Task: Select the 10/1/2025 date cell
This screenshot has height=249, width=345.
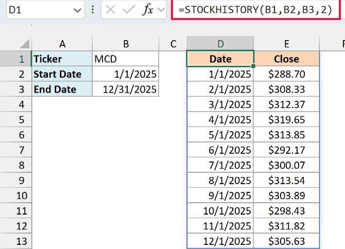Action: 220,210
